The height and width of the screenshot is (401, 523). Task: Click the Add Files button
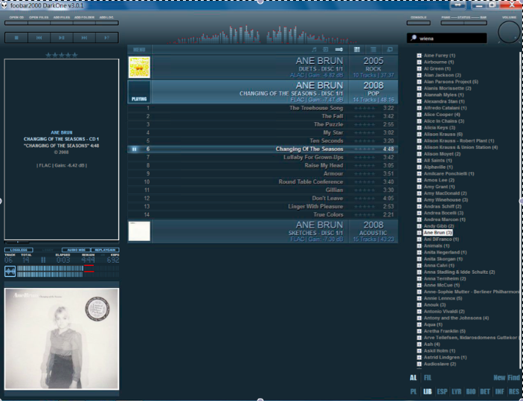point(62,22)
